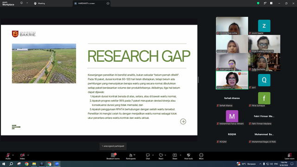The width and height of the screenshot is (297, 167).
Task: Open Windows notification center
Action: coord(292,164)
